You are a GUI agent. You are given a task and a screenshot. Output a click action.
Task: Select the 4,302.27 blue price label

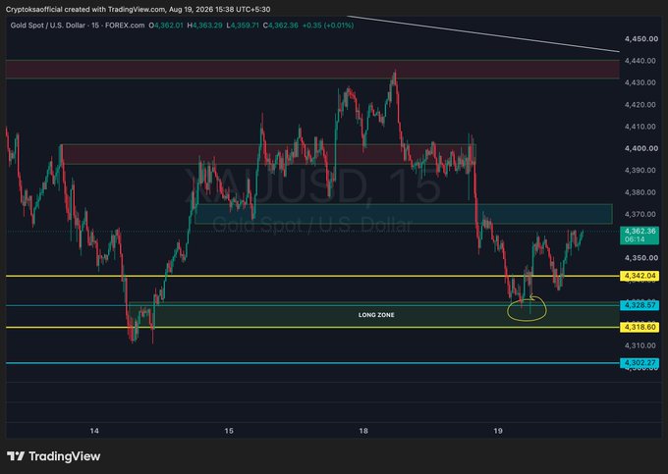[x=640, y=363]
